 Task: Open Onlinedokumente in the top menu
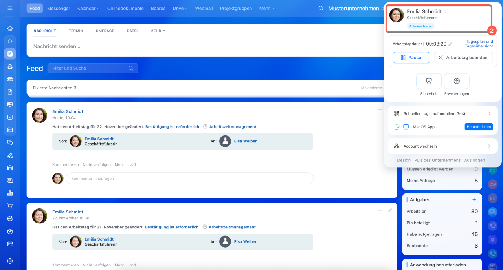[x=125, y=8]
